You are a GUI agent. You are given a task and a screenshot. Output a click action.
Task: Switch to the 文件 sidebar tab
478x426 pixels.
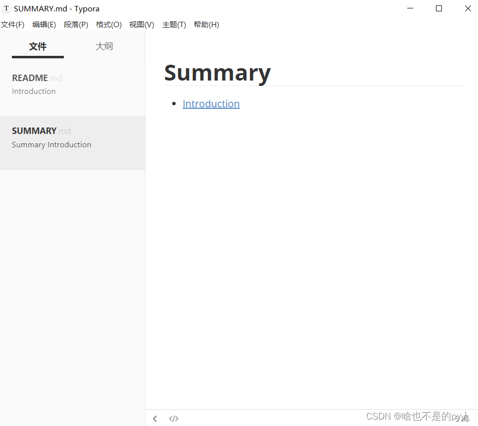(38, 46)
